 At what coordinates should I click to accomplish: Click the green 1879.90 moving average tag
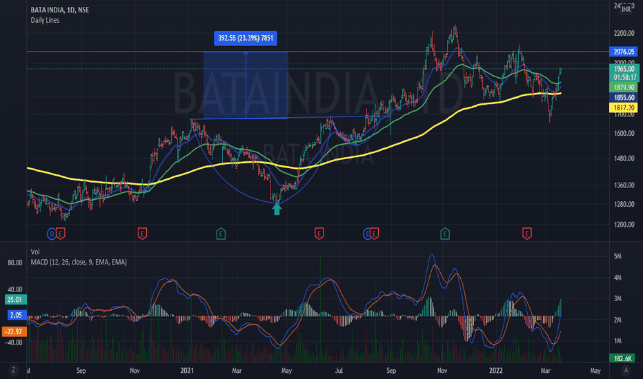tap(624, 88)
